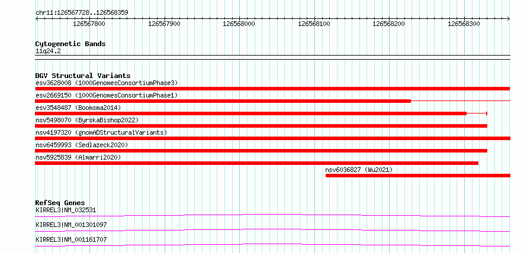Open variant esv3628008 (1000GenomesConsortiumPhase3) label
Viewport: 527px width, 253px height.
[107, 83]
